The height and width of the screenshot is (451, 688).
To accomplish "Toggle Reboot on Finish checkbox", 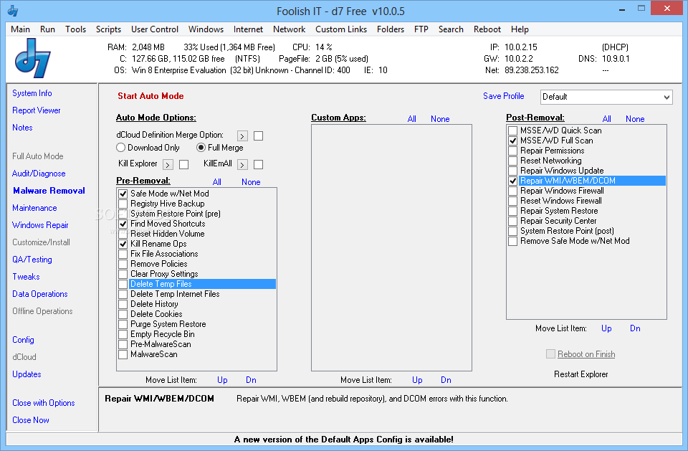I will pos(550,354).
